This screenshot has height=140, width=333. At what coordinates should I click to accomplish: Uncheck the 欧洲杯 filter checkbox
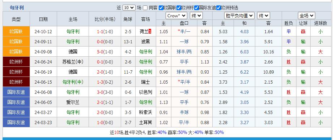click(179, 8)
